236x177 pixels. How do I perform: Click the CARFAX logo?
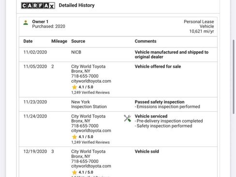(38, 6)
